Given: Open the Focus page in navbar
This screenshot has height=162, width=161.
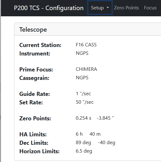Looking at the screenshot, I should coord(150,8).
